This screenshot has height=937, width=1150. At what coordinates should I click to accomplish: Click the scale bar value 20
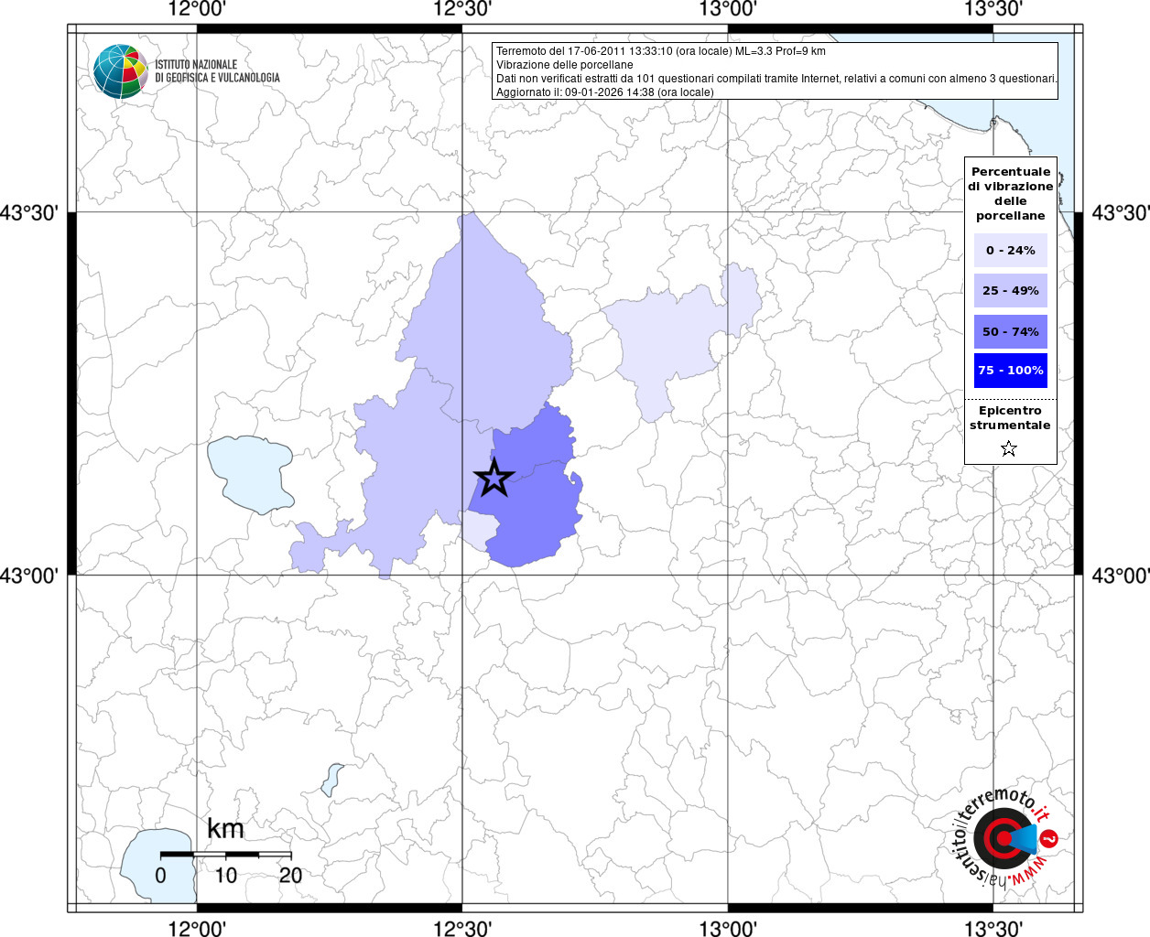point(290,875)
